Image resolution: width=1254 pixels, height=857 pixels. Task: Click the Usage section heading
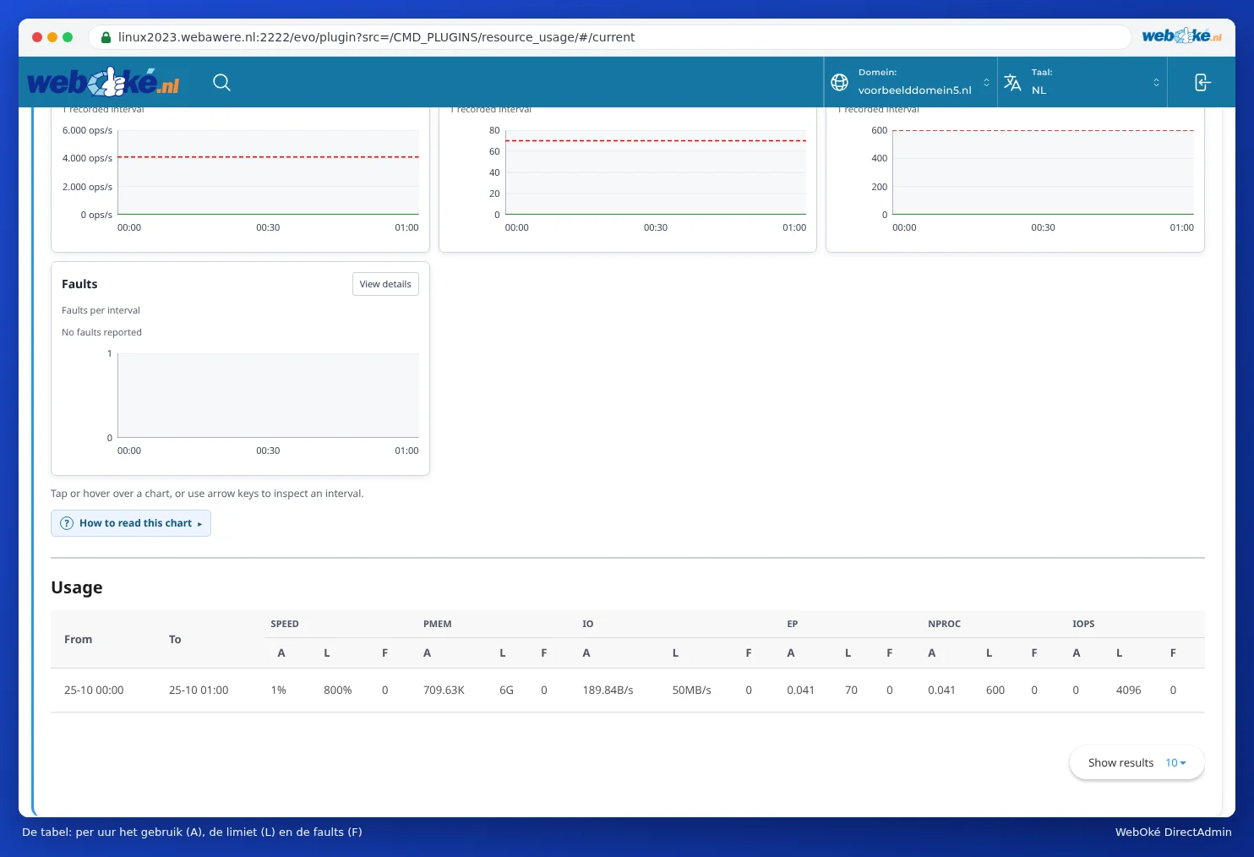[x=77, y=587]
